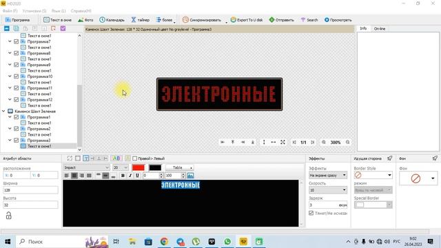The height and width of the screenshot is (248, 441).
Task: Collapse the Программа9 tree node
Action: click(10, 65)
